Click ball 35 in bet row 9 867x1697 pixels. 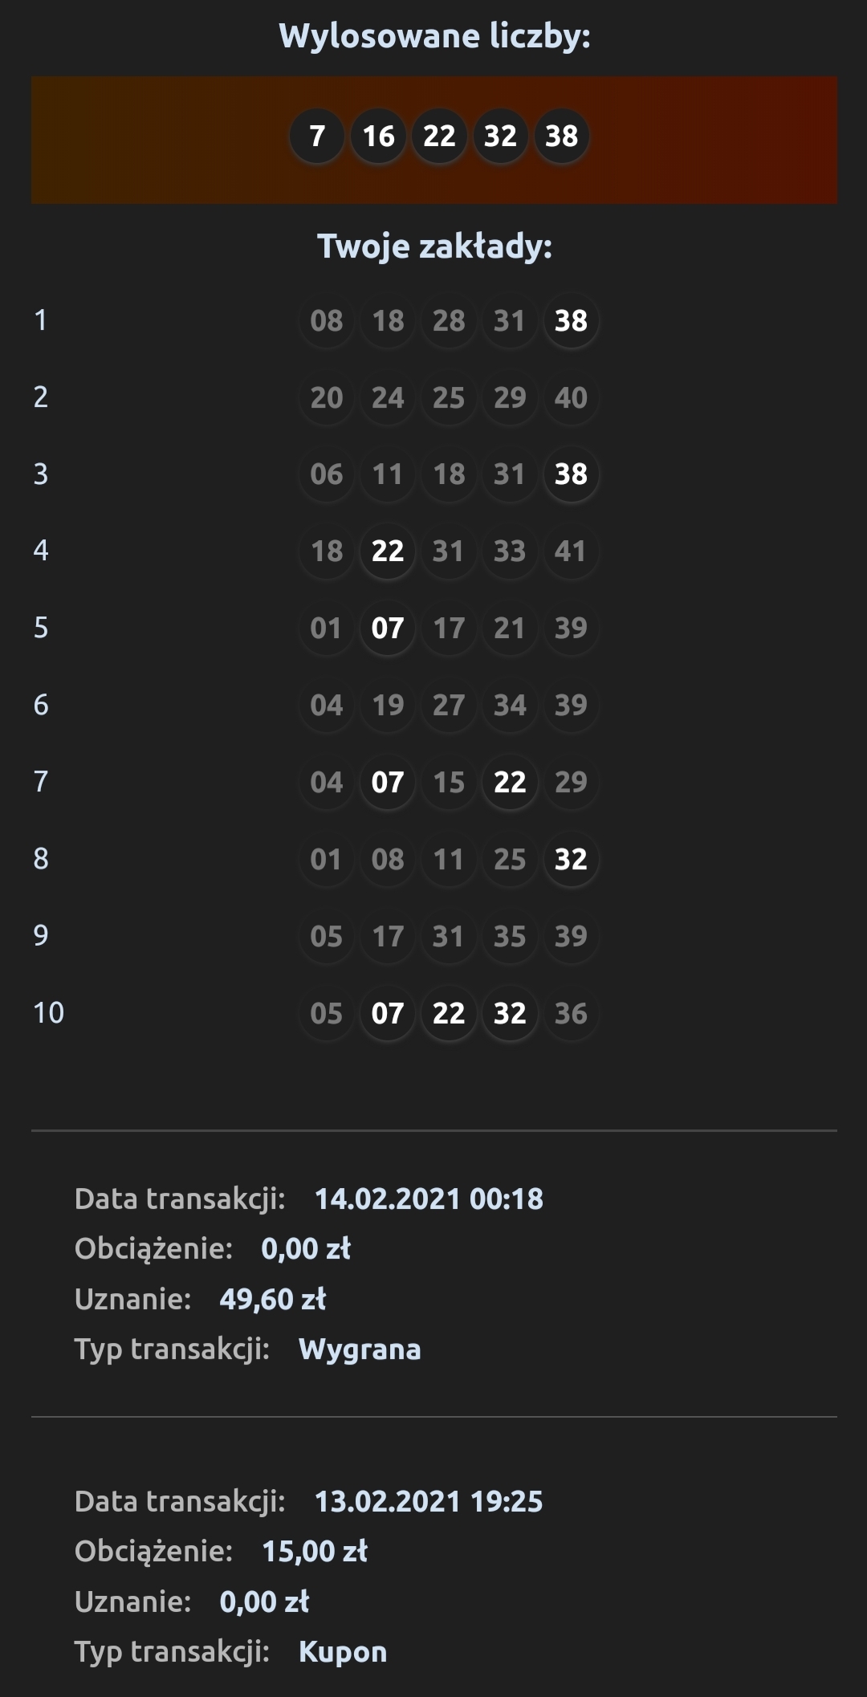click(510, 937)
